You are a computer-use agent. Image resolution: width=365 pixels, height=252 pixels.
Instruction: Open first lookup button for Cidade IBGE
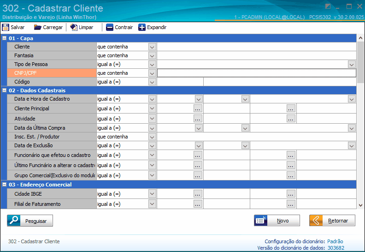click(x=198, y=194)
